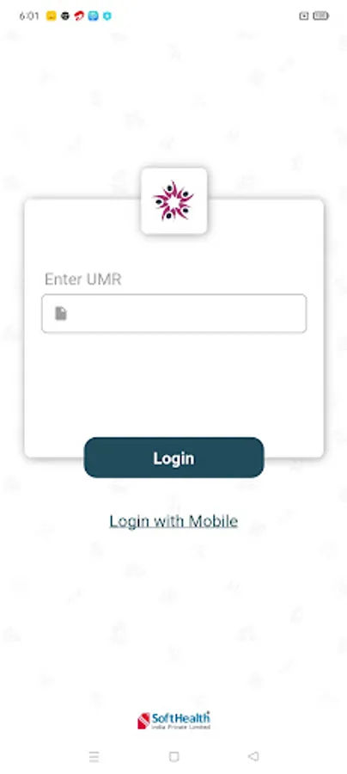Tap the screen recording indicator icon
Image resolution: width=347 pixels, height=774 pixels.
[x=304, y=15]
